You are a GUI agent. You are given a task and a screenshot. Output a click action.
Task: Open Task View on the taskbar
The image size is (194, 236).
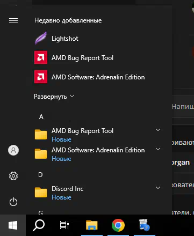pyautogui.click(x=64, y=225)
